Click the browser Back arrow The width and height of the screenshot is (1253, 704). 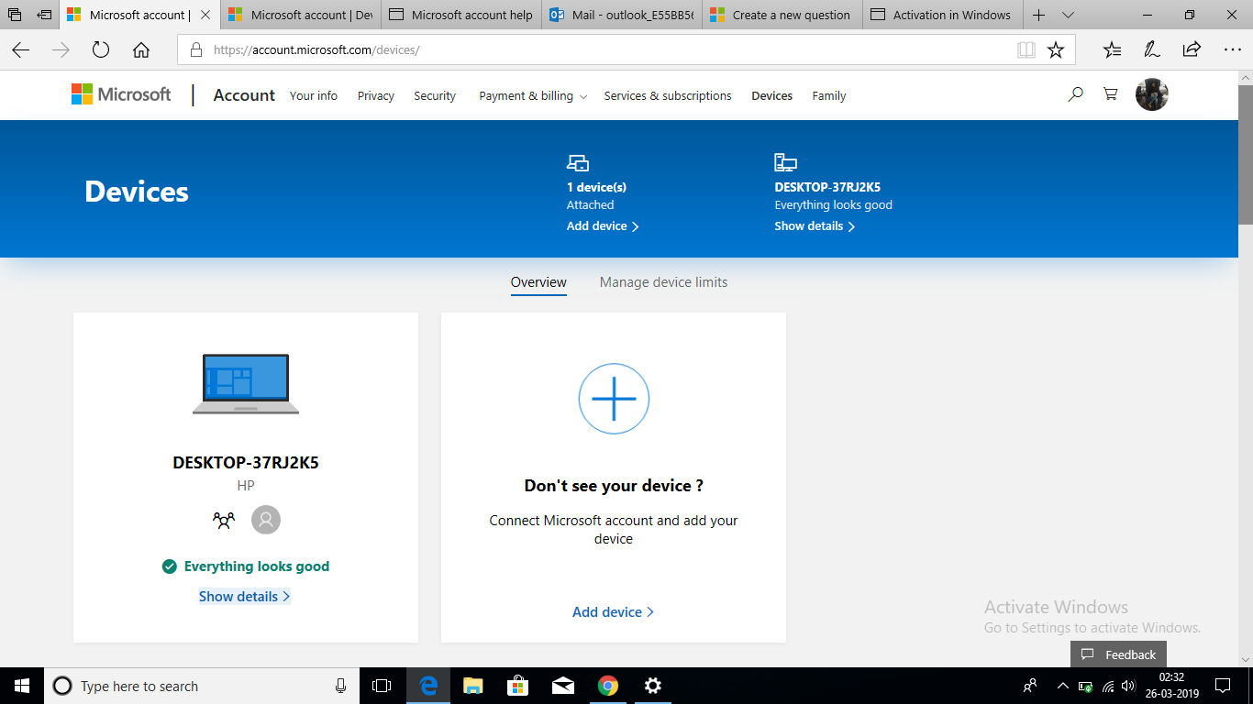21,50
